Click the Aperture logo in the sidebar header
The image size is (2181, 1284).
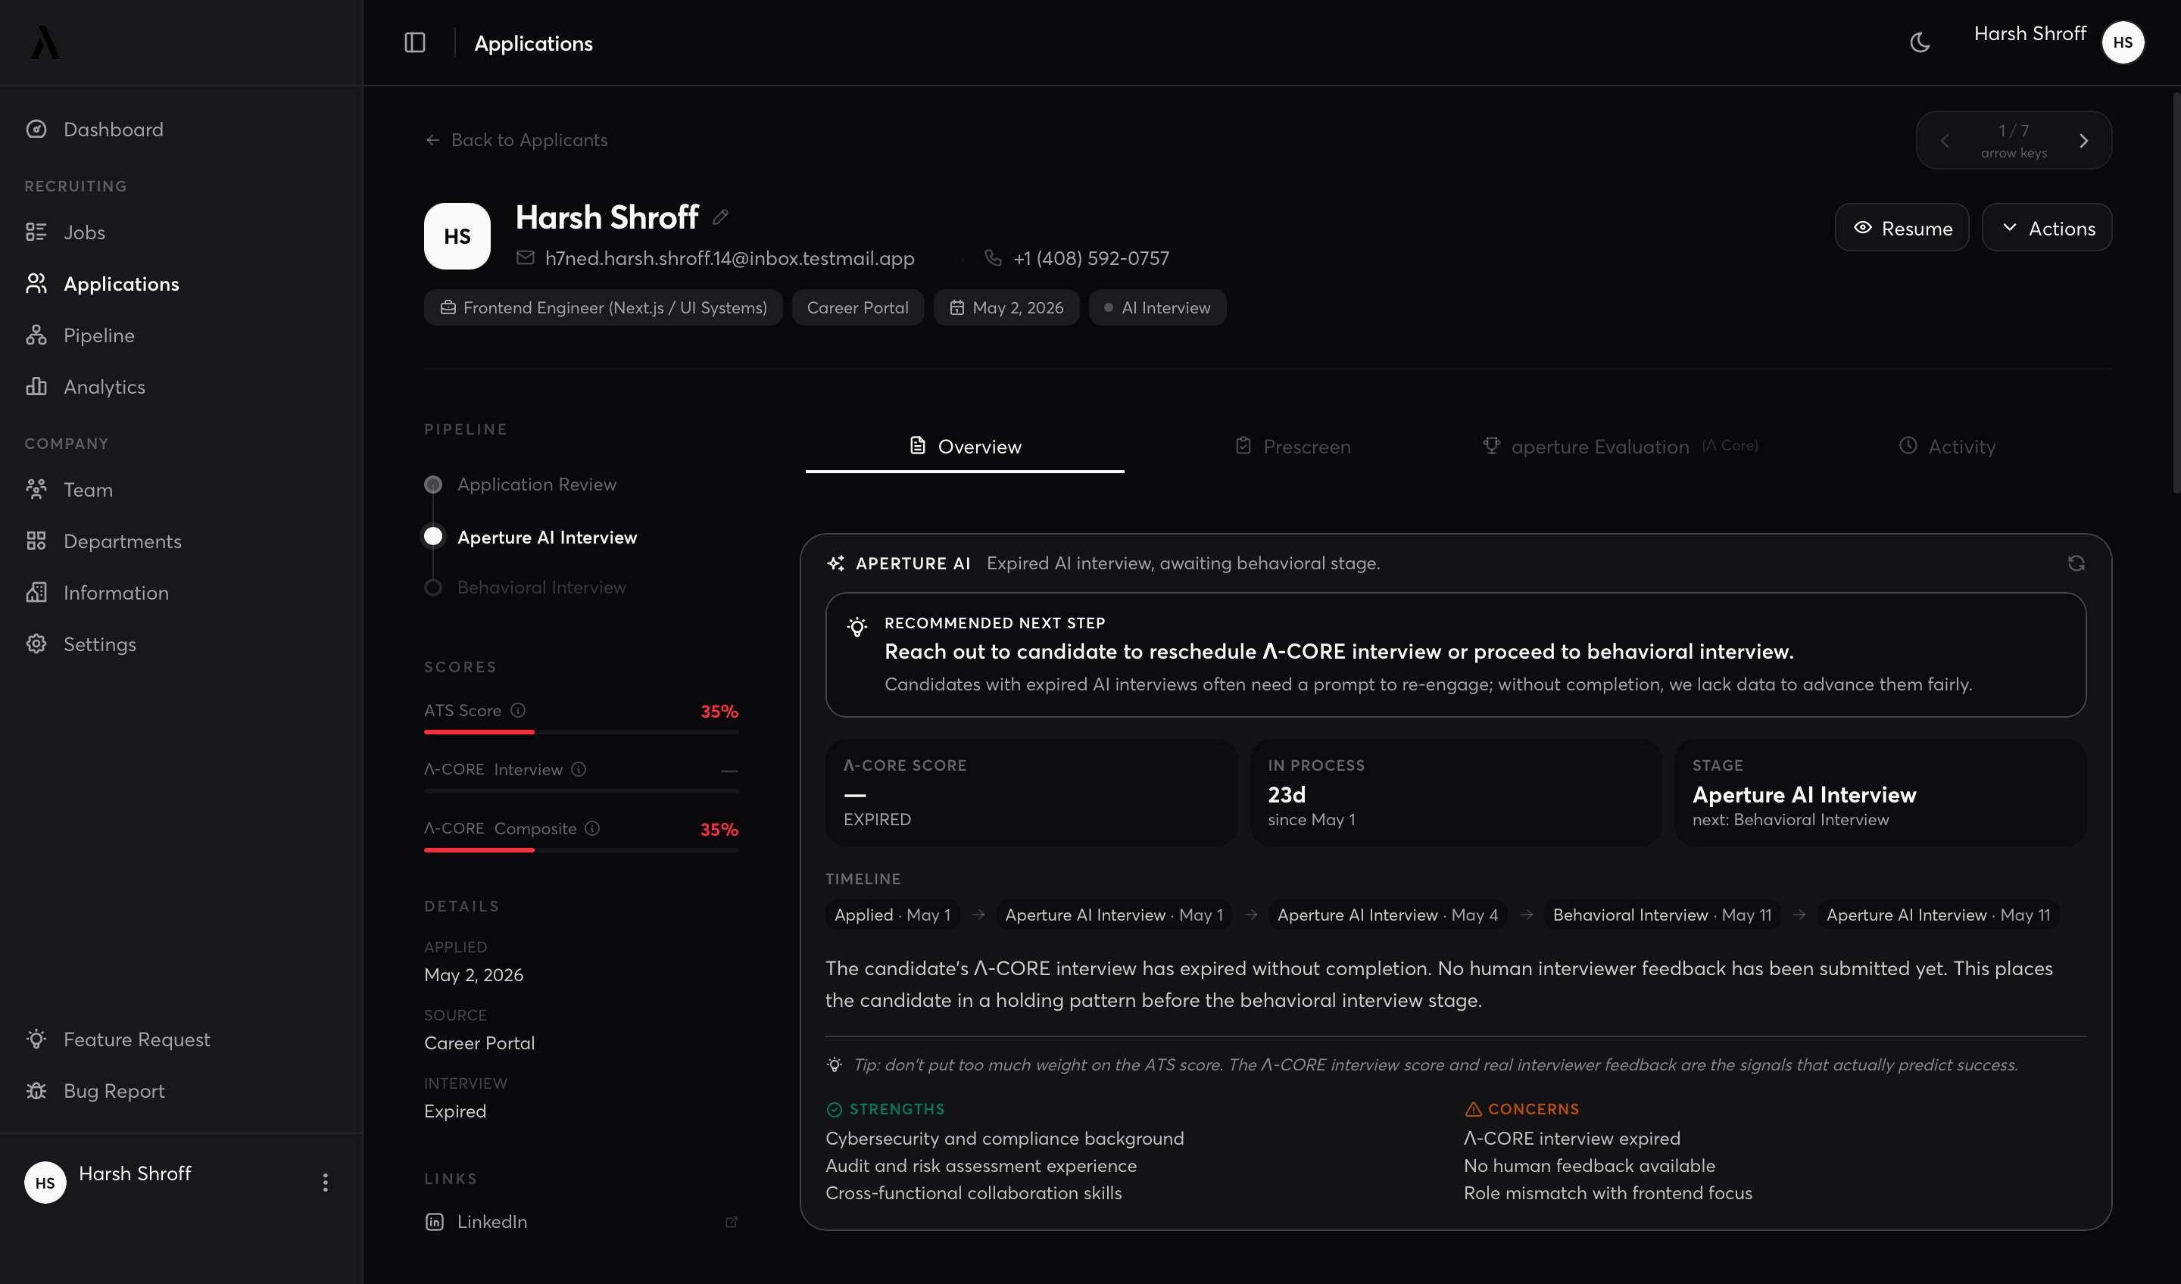click(45, 42)
